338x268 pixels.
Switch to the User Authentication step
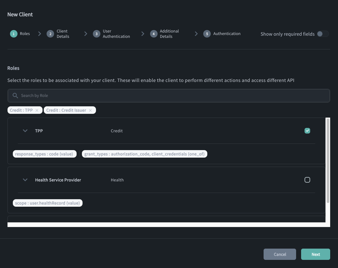(116, 33)
